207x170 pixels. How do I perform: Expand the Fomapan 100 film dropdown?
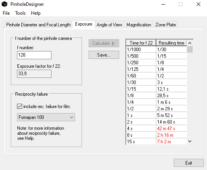tap(46, 117)
